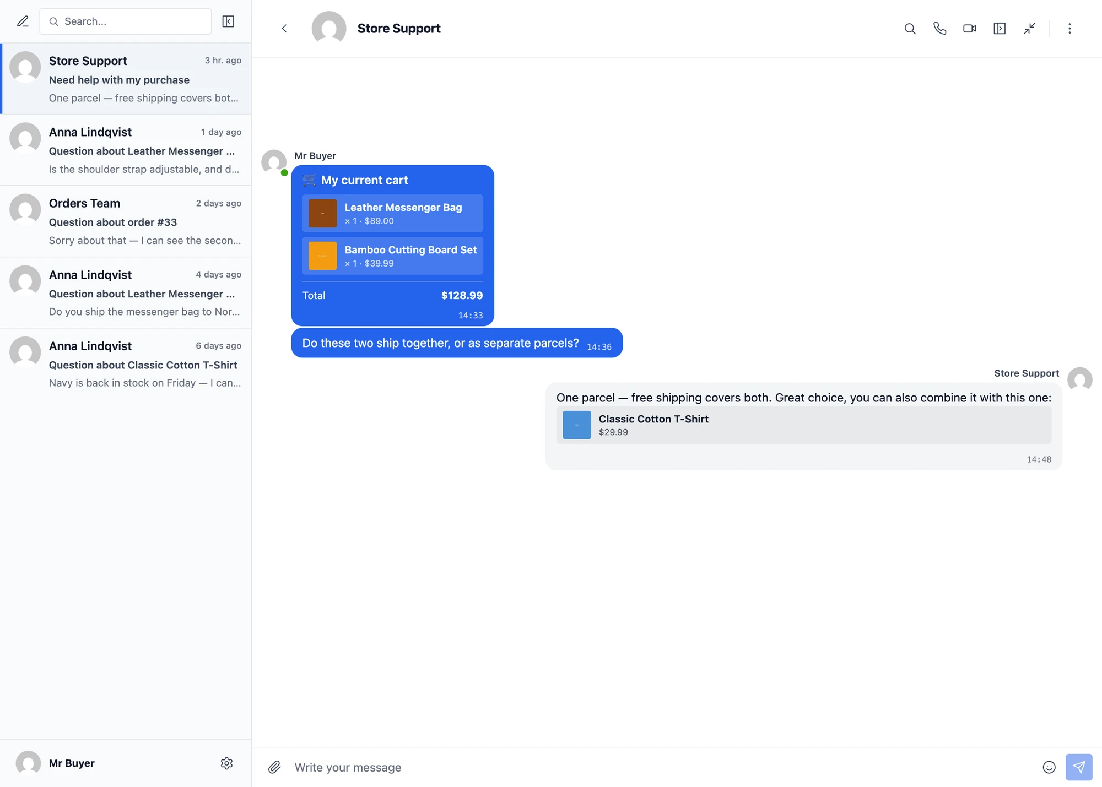Viewport: 1102px width, 787px height.
Task: Click Mr Buyer profile avatar at sidebar bottom
Action: click(28, 763)
